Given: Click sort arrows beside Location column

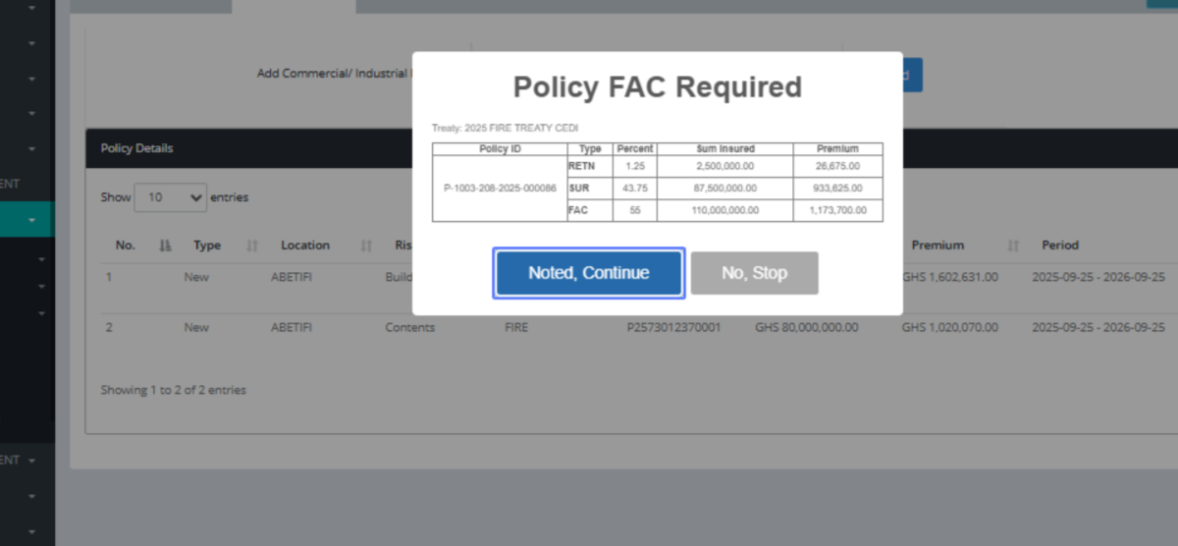Looking at the screenshot, I should point(366,246).
